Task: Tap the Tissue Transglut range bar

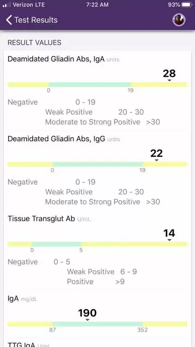Action: pos(97,244)
